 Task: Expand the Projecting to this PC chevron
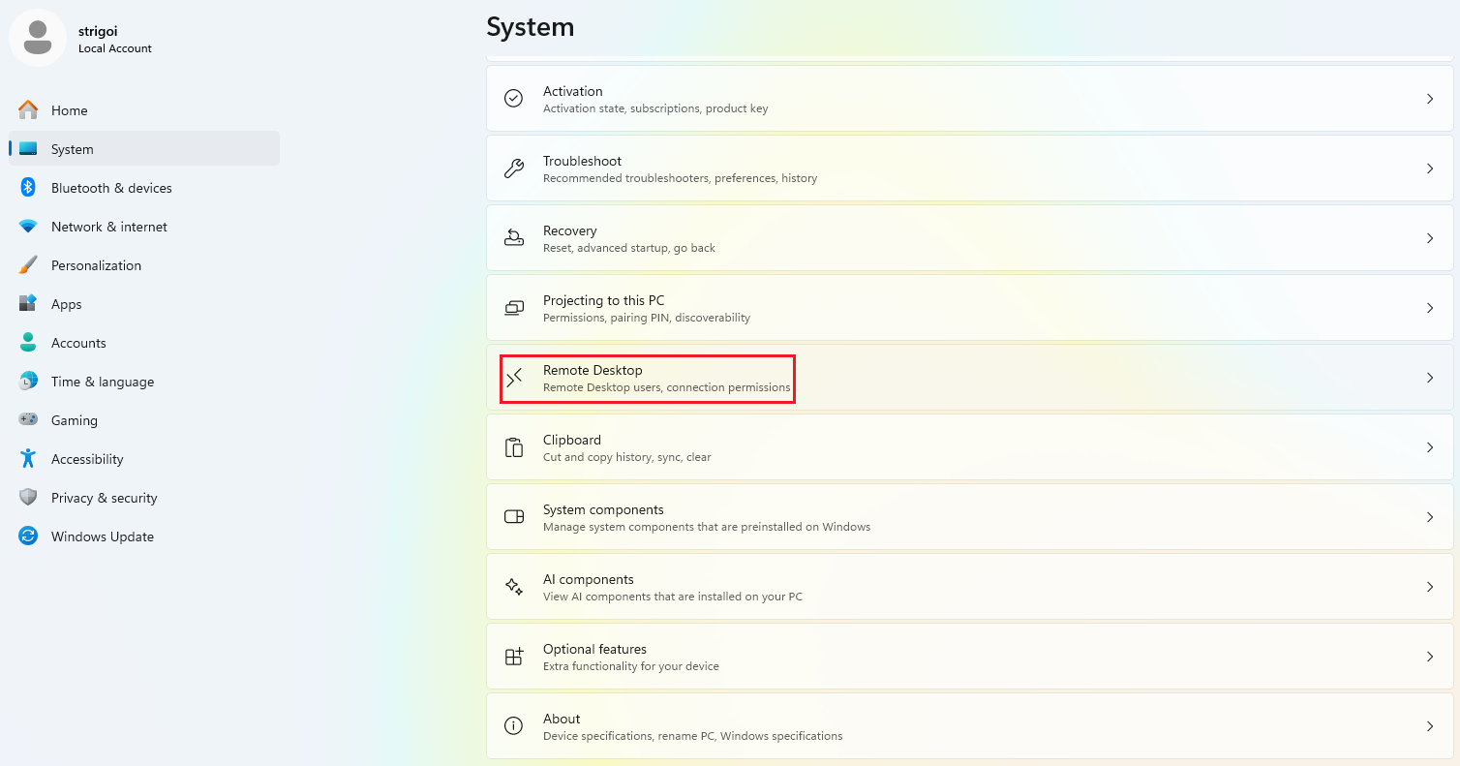1430,307
